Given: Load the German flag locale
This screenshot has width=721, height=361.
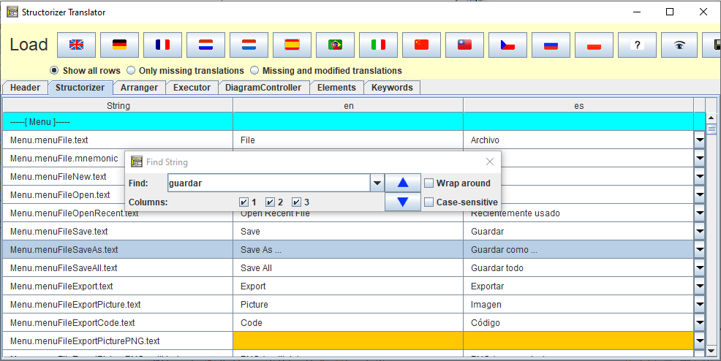Looking at the screenshot, I should pyautogui.click(x=119, y=45).
